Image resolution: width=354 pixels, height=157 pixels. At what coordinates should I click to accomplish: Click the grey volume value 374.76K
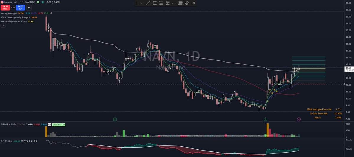click(21, 124)
